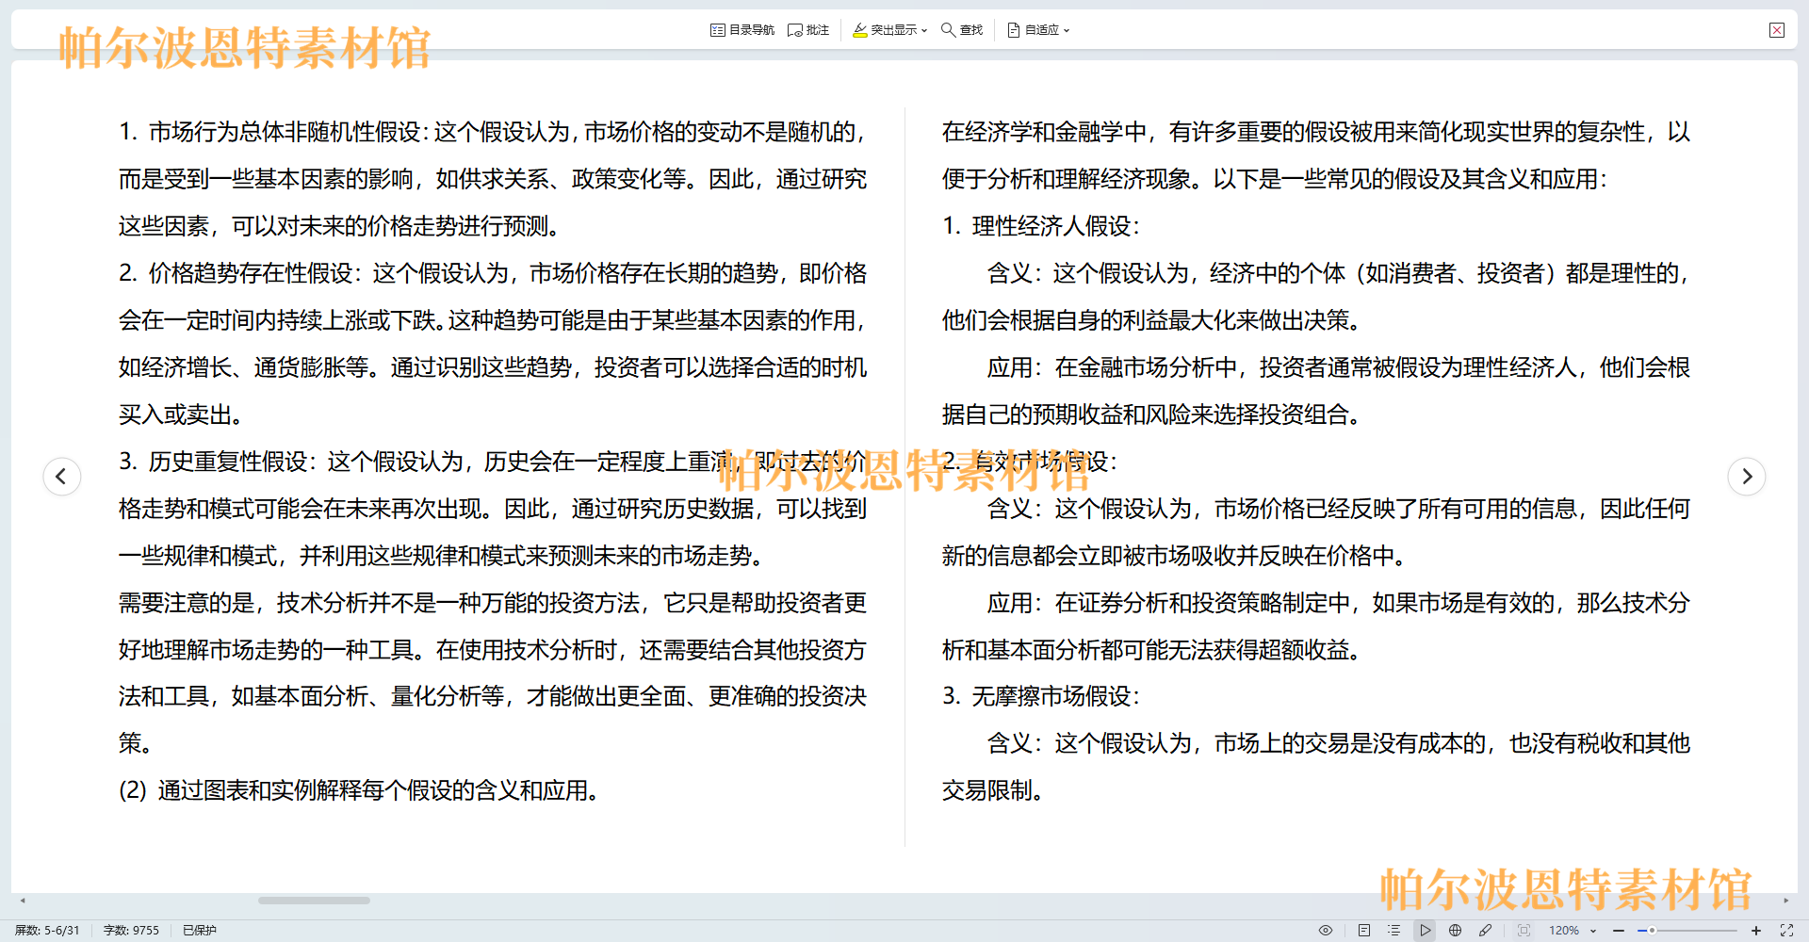Viewport: 1809px width, 942px height.
Task: Switch to web layout globe icon
Action: [1456, 930]
